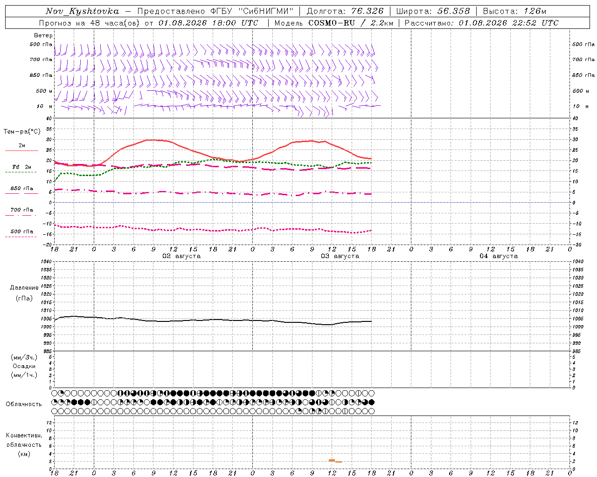Click the 02 августа date label
This screenshot has height=477, width=597.
(181, 256)
